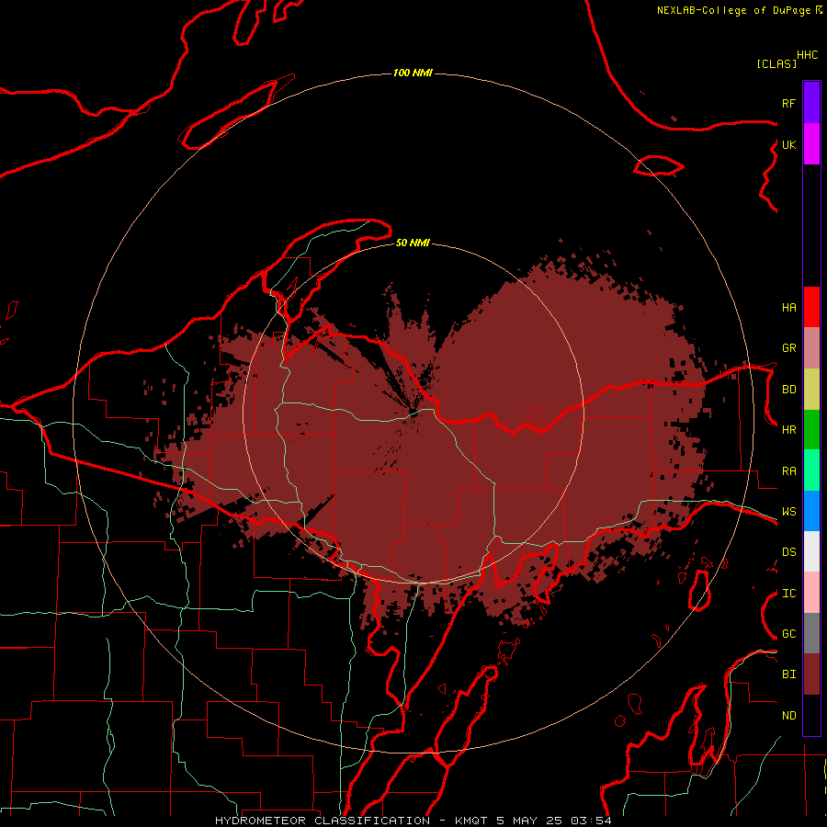Click the 5 MAY 25 date text
Image resolution: width=827 pixels, height=827 pixels.
tap(529, 821)
